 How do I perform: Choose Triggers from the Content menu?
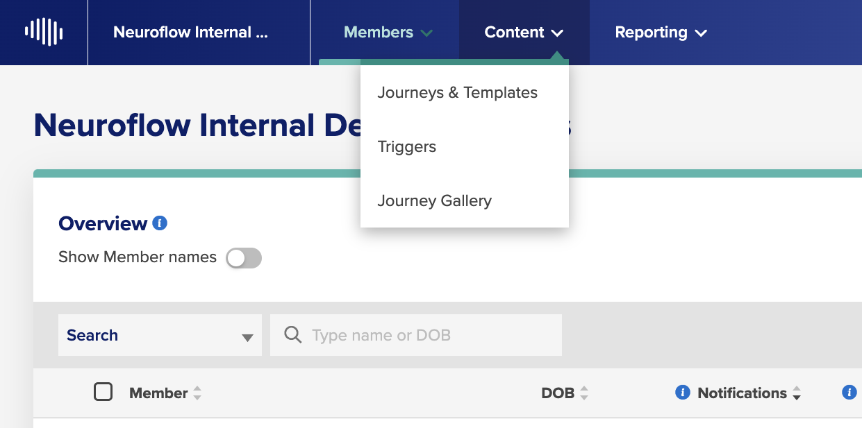click(406, 146)
